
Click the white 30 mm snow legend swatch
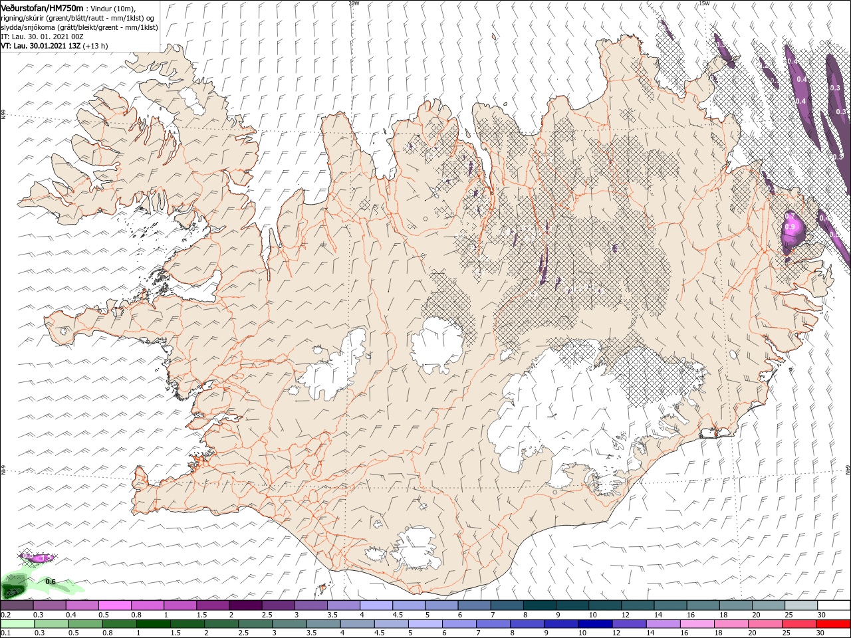point(834,605)
